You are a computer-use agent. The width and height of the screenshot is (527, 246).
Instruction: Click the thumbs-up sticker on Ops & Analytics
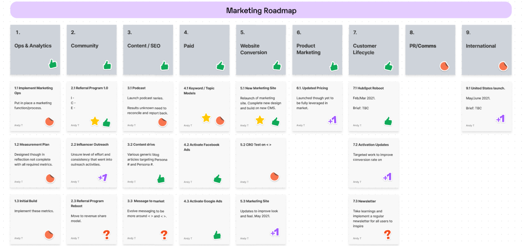coord(53,64)
